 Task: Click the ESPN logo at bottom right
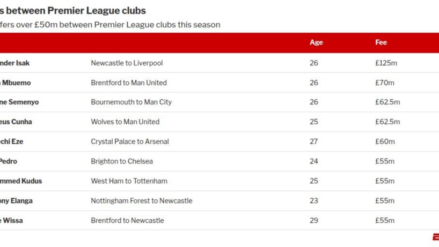[x=435, y=237]
